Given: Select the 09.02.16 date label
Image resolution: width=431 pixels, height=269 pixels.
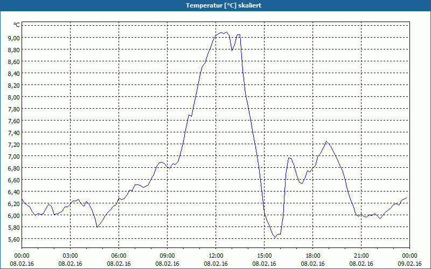Looking at the screenshot, I should [x=409, y=264].
